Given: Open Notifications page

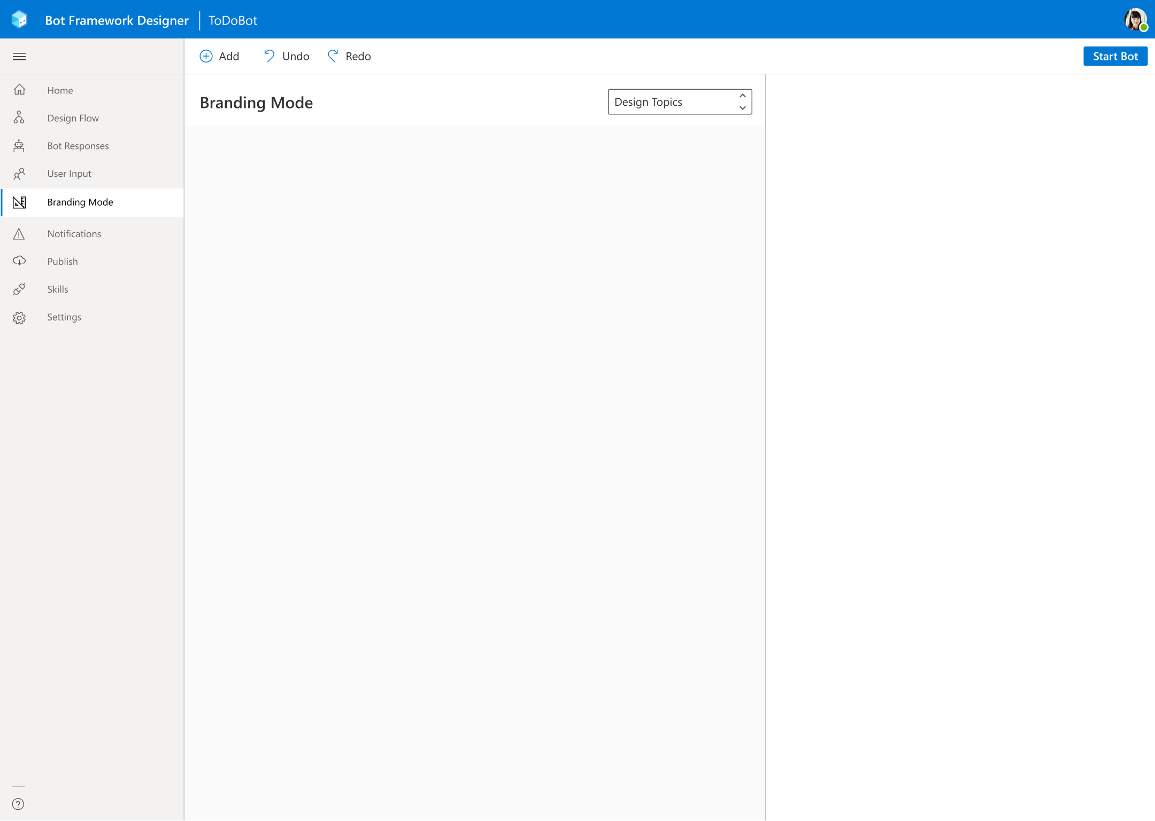Looking at the screenshot, I should pos(93,234).
